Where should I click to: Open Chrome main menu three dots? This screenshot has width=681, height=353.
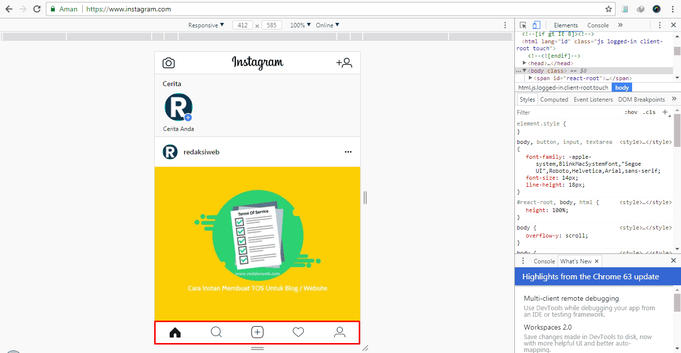click(x=673, y=9)
